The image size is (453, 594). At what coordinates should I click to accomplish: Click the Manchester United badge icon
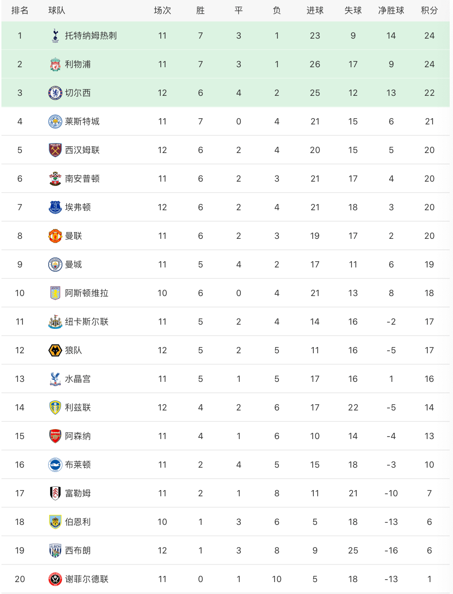tap(55, 236)
